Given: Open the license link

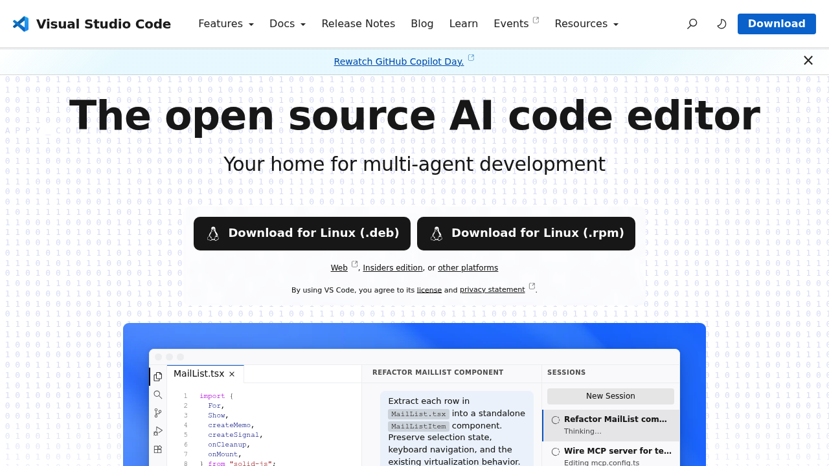Looking at the screenshot, I should coord(429,290).
